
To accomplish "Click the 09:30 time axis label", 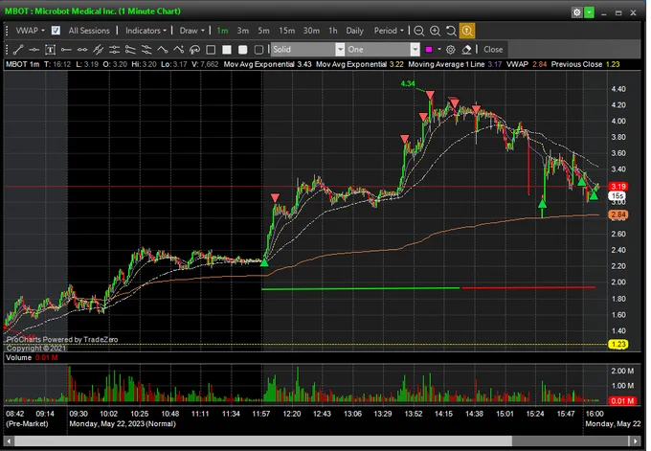I will [x=79, y=414].
